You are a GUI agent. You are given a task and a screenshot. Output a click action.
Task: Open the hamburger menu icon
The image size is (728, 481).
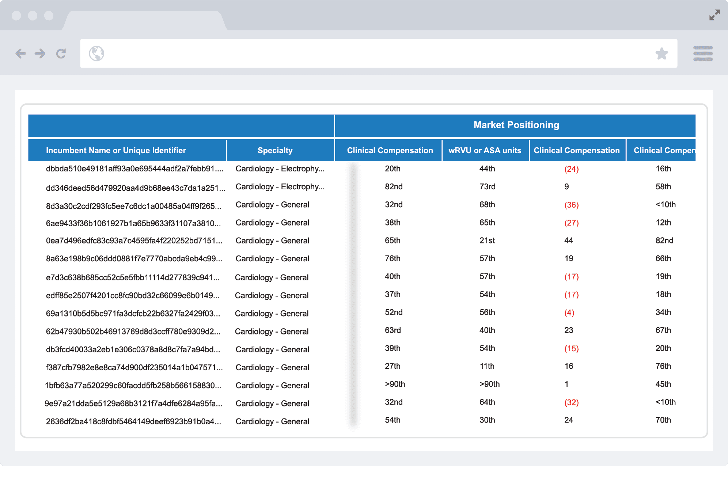tap(703, 53)
